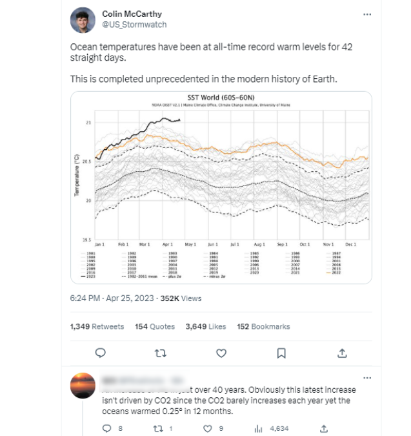
Task: Click the @US_Stormwatch handle
Action: (134, 25)
